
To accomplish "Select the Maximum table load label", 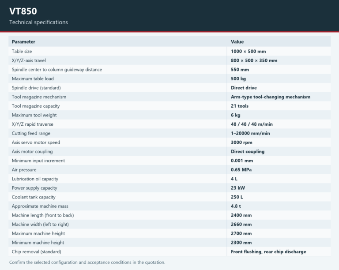I will point(33,79).
